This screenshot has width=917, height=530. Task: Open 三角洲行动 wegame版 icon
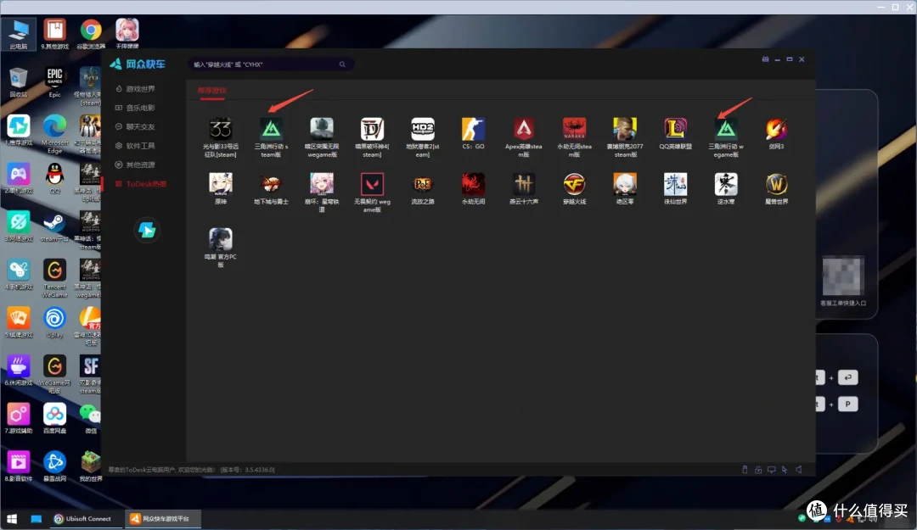coord(726,129)
